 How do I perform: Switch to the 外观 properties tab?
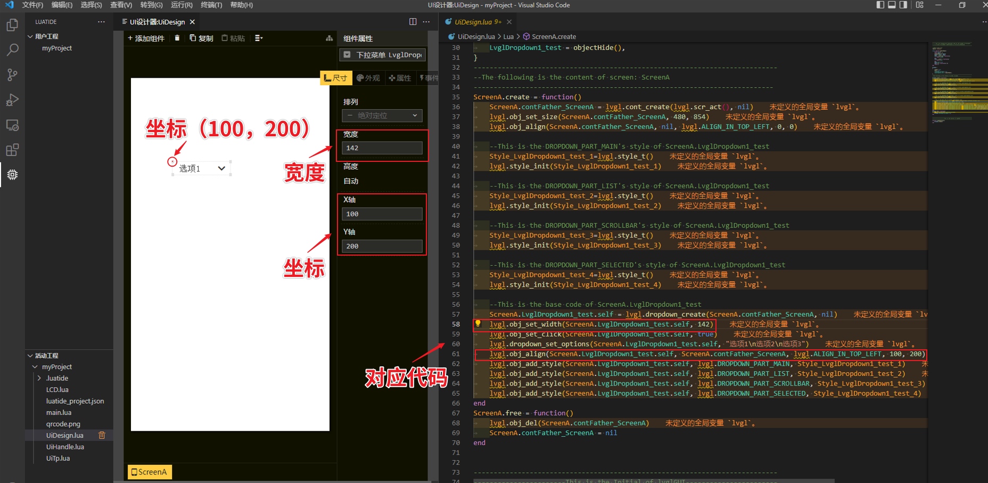pyautogui.click(x=368, y=78)
